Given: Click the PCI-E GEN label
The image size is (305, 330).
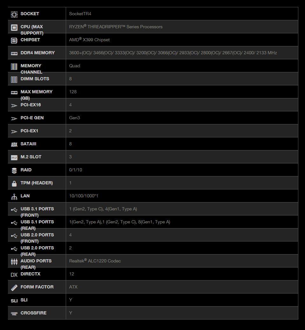Looking at the screenshot, I should click(x=32, y=118).
